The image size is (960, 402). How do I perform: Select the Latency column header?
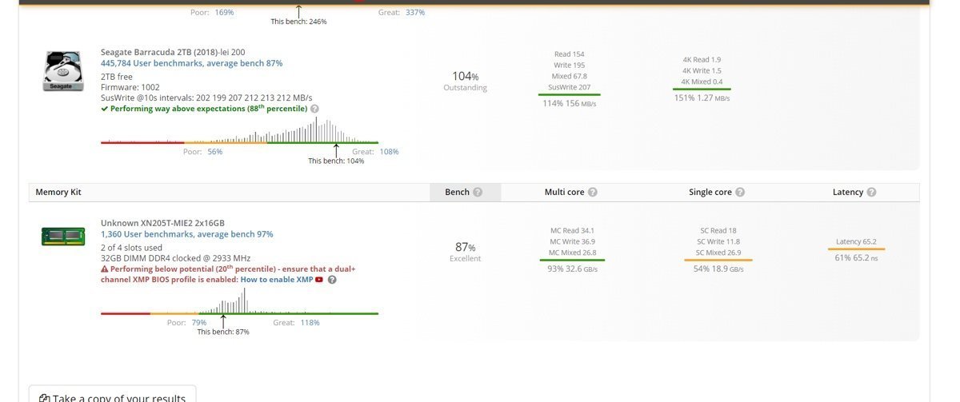(x=854, y=193)
